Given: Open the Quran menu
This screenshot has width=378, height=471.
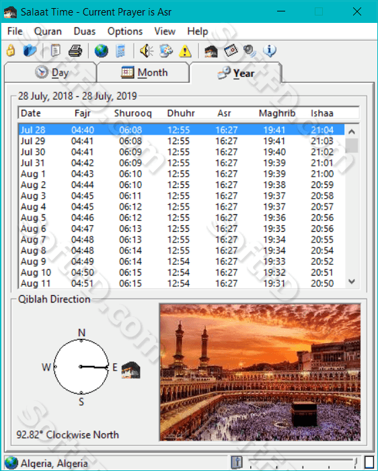Looking at the screenshot, I should coord(48,31).
